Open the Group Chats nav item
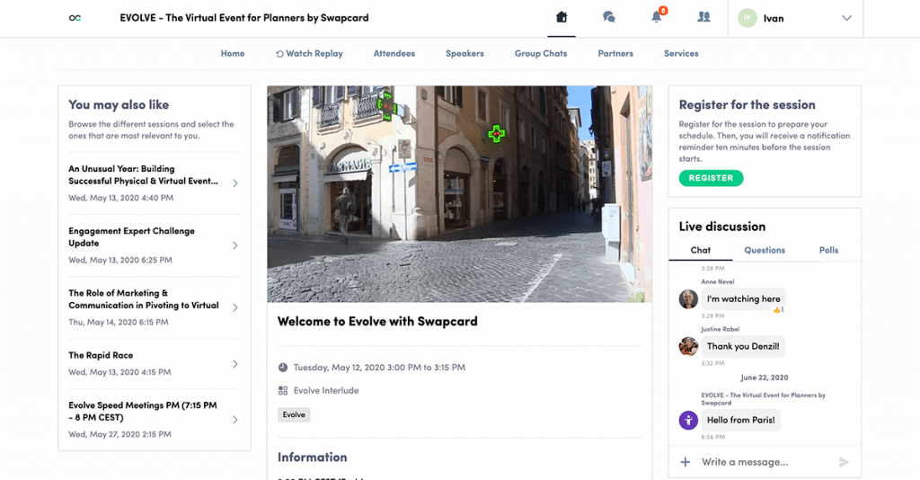Viewport: 920px width, 480px height. tap(541, 53)
